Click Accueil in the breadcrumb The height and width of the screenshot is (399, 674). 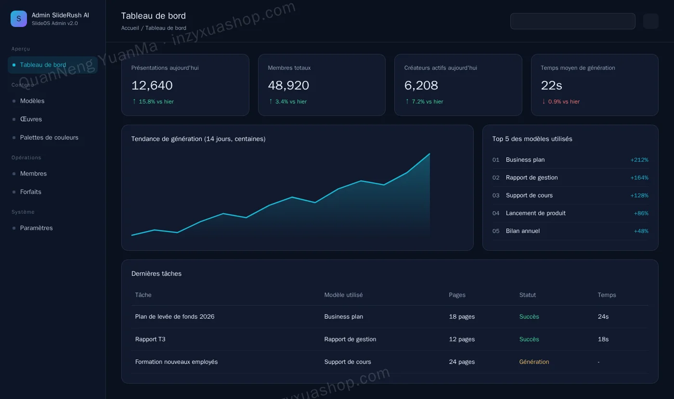(x=130, y=28)
